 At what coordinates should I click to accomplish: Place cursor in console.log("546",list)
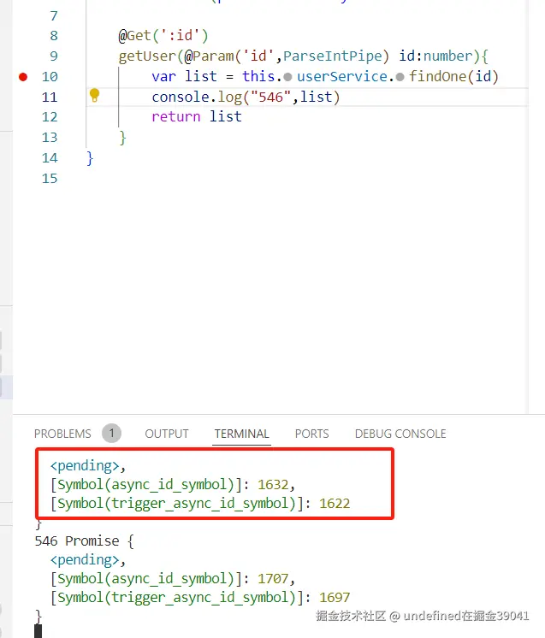point(246,97)
